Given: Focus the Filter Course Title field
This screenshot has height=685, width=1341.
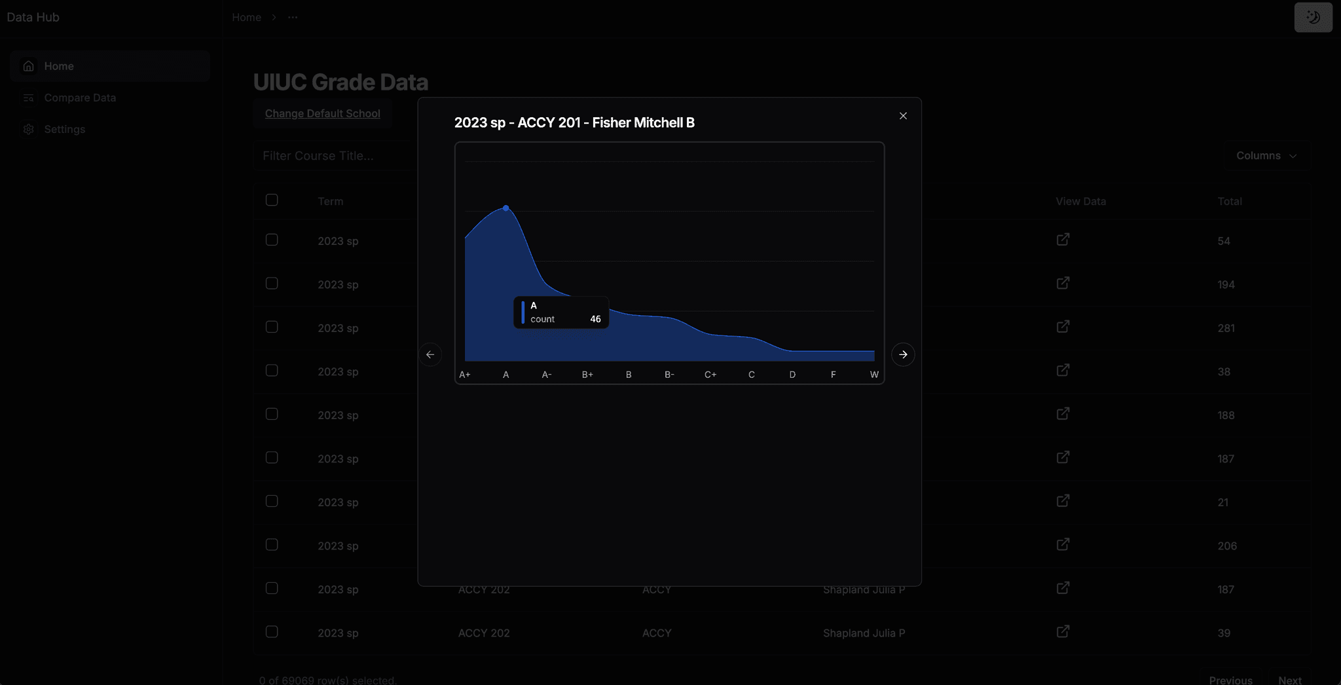Looking at the screenshot, I should pos(335,156).
